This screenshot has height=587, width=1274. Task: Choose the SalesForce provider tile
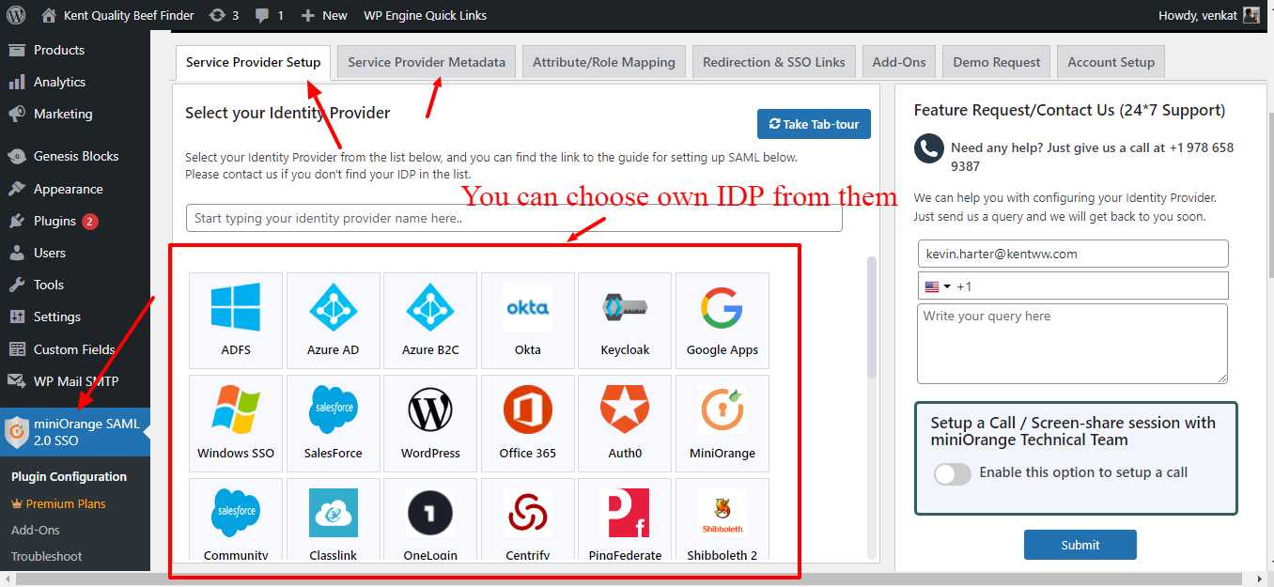pyautogui.click(x=334, y=423)
